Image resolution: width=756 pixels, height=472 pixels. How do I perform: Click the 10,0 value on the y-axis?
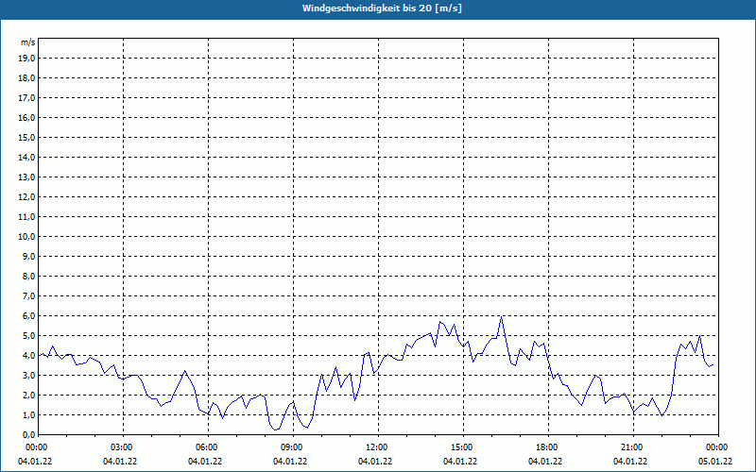(x=27, y=236)
